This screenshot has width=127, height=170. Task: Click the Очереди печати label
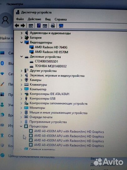pyautogui.click(x=41, y=117)
